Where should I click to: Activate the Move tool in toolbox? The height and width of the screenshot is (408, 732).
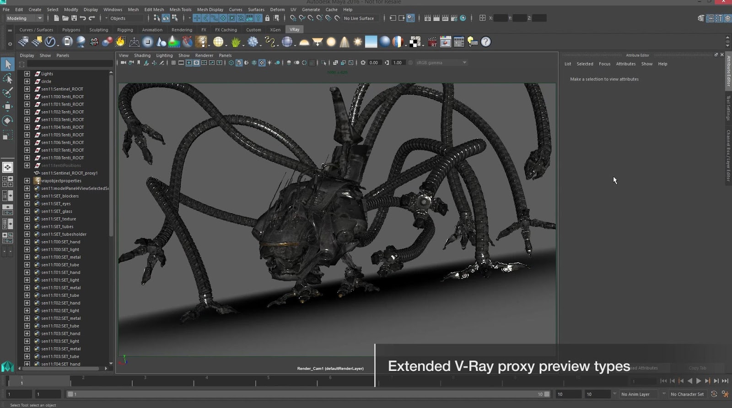point(7,107)
